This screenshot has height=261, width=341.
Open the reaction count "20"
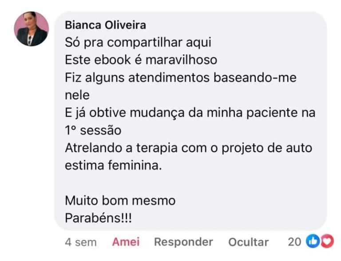[294, 242]
